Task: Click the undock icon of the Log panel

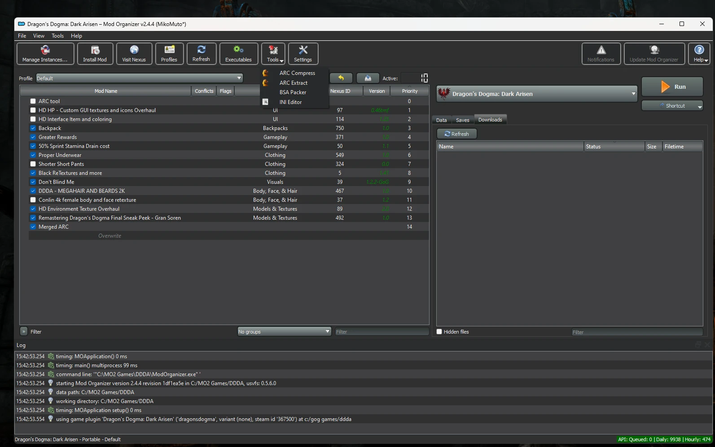Action: pos(698,345)
